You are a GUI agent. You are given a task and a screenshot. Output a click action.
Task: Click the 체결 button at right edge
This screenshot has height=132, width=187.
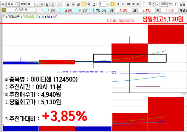coord(183,10)
